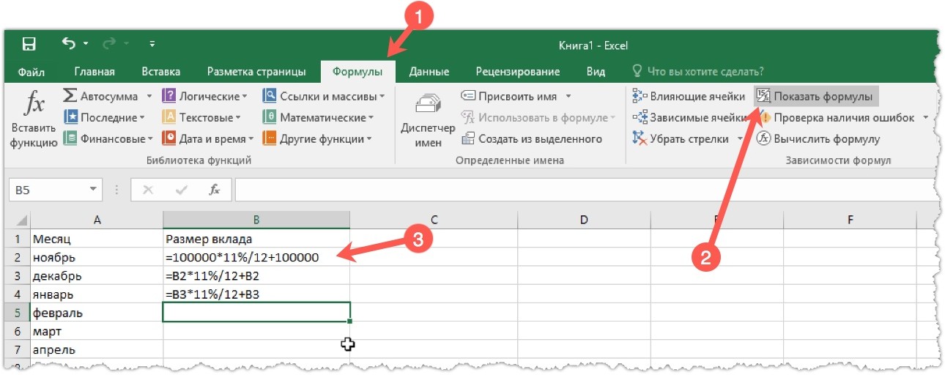Click cell containing 'март'

[97, 331]
